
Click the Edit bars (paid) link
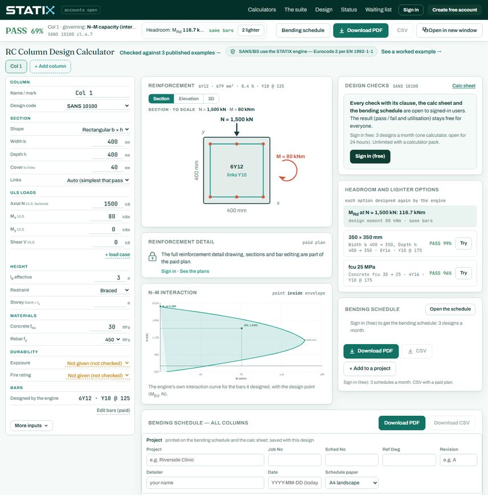point(113,410)
